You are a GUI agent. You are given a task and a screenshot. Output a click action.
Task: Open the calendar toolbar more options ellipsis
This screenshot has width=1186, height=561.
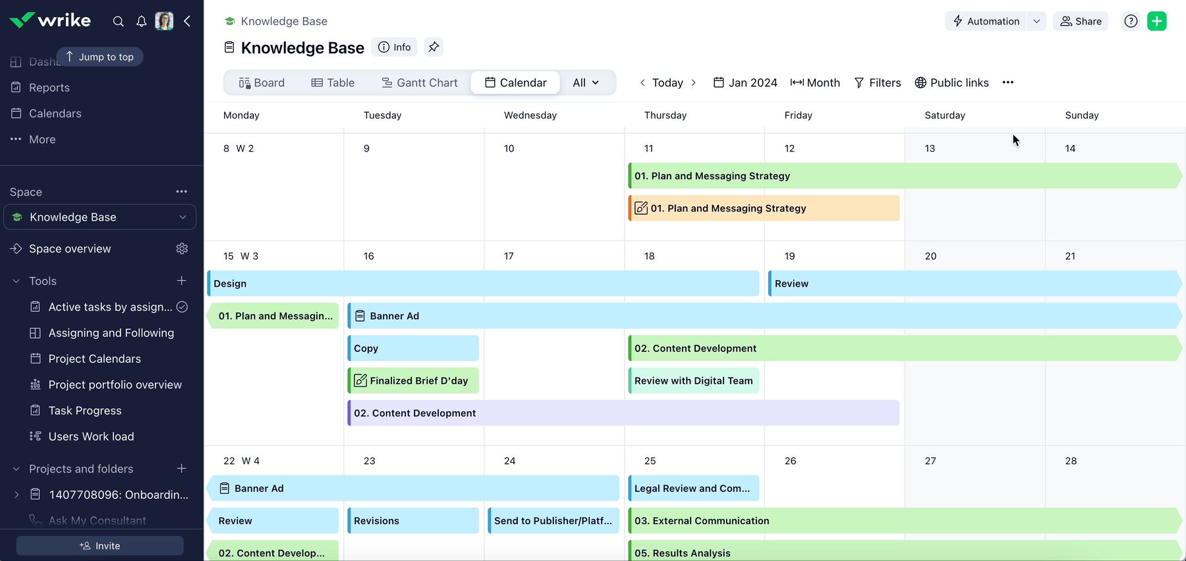1007,82
